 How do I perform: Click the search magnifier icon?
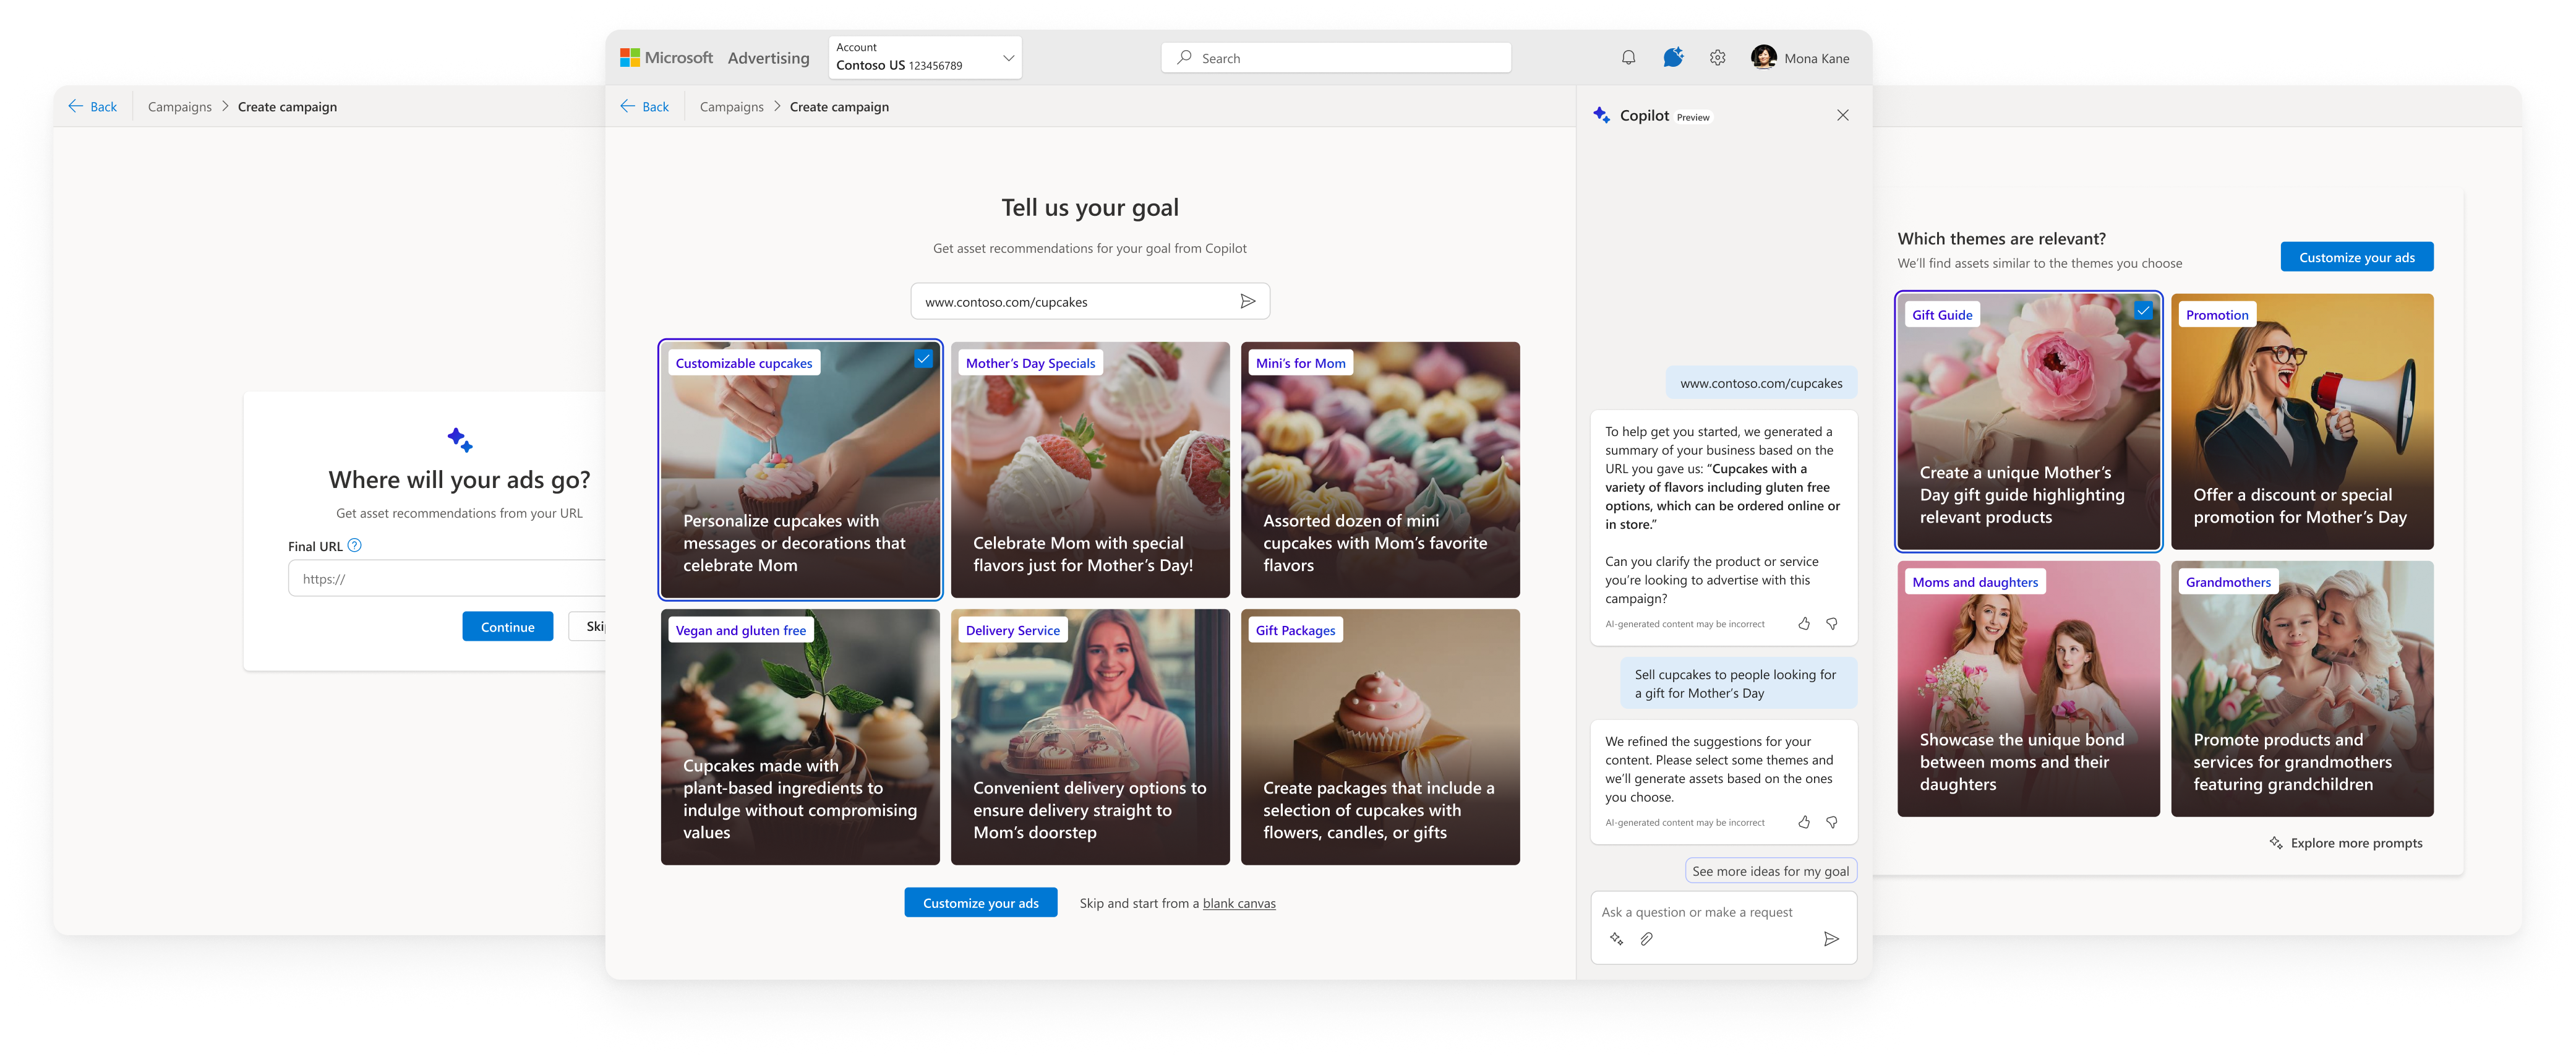(x=1184, y=58)
